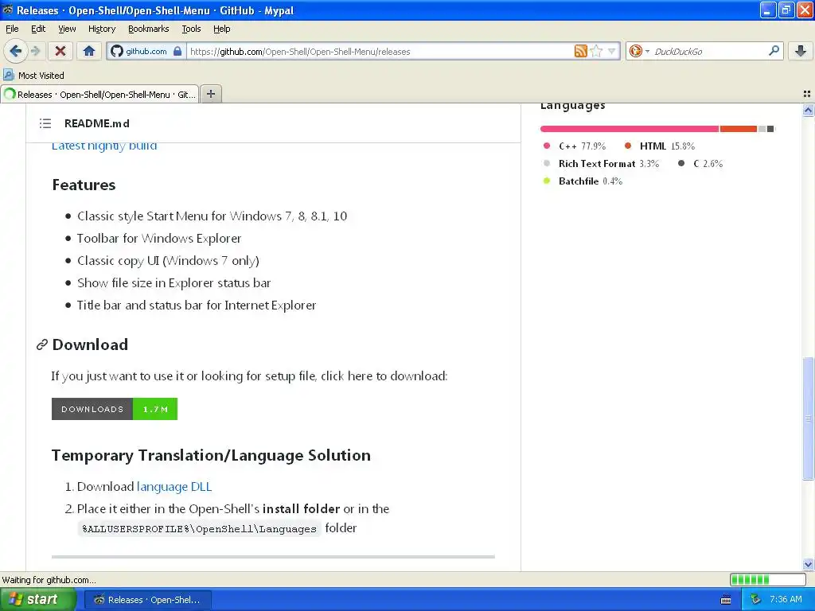Follow the language DLL link

click(174, 486)
